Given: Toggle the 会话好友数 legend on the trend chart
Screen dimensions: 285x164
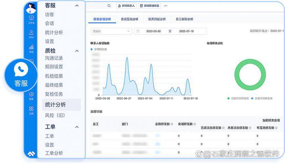Looking at the screenshot, I should click(99, 49).
